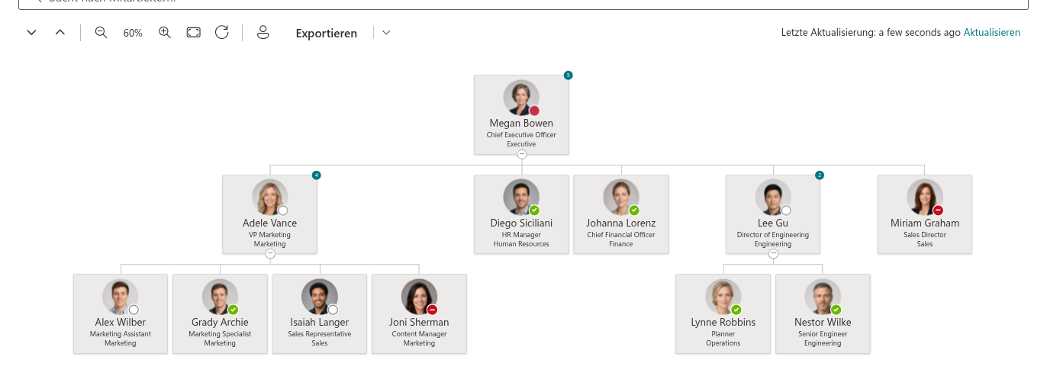Click the 60% zoom level value
The image size is (1047, 389).
(x=133, y=33)
